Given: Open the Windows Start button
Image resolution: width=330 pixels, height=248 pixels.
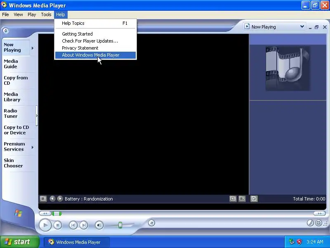Looking at the screenshot, I should point(19,242).
